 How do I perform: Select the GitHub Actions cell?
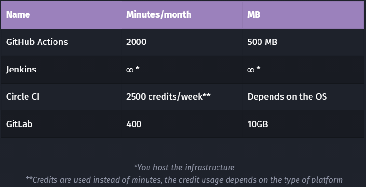click(x=61, y=42)
